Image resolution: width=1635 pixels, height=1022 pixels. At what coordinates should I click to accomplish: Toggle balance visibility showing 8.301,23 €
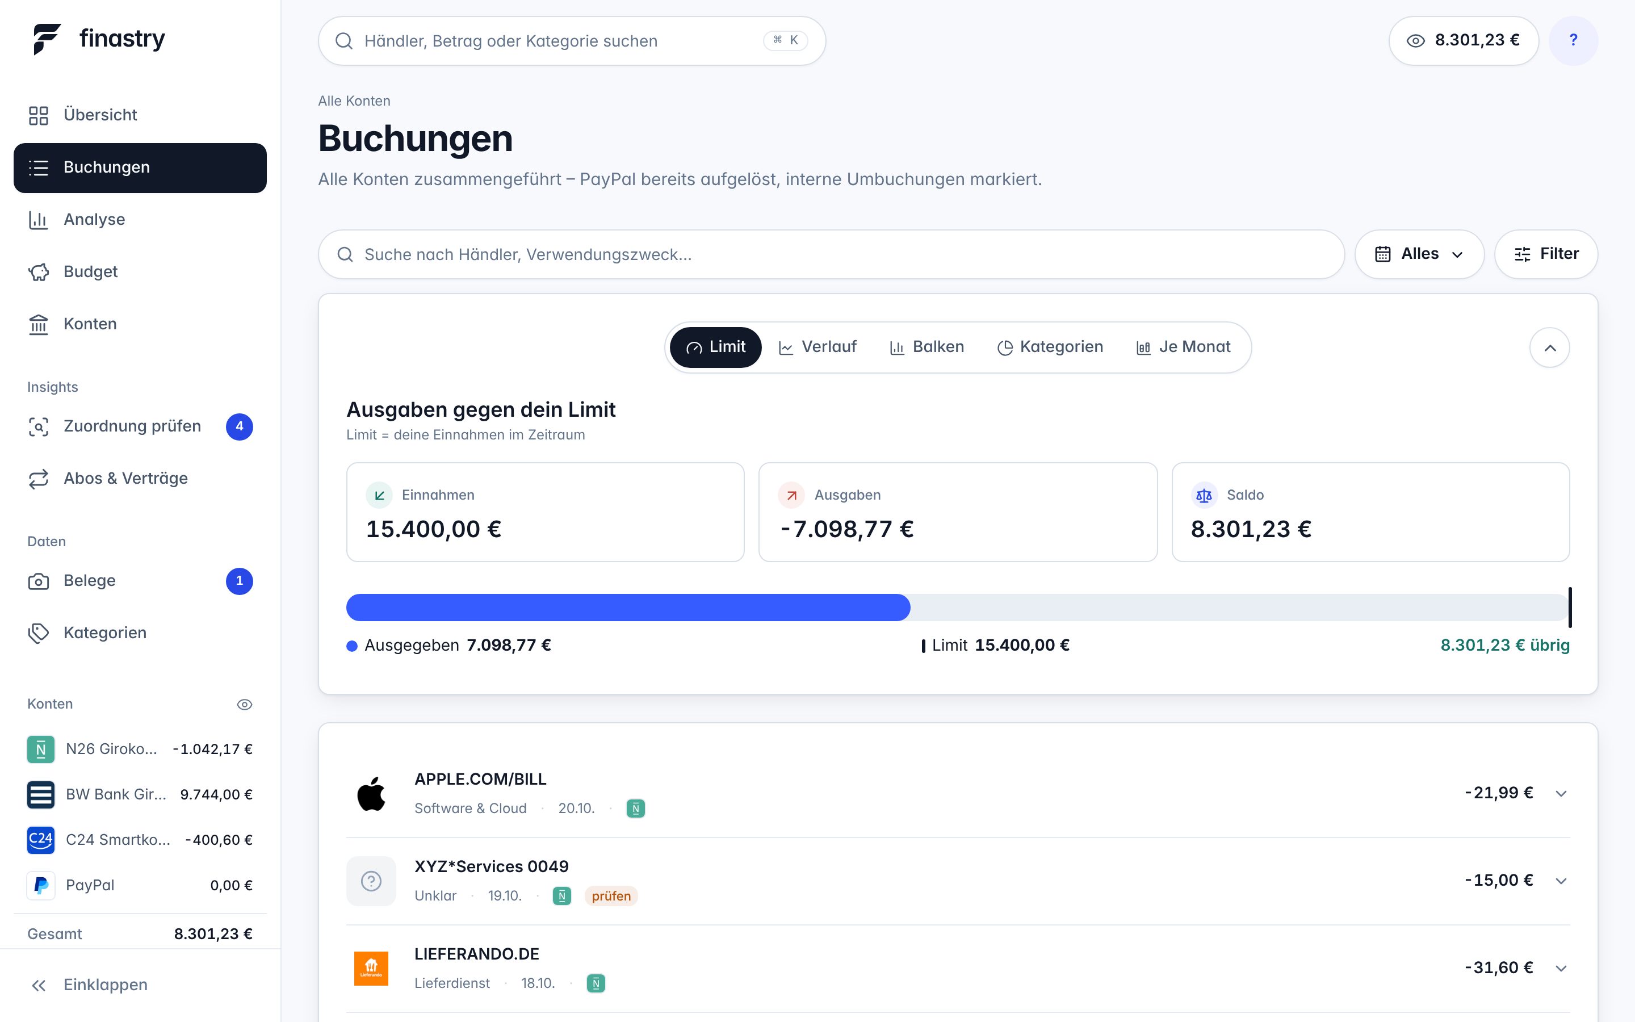coord(1464,40)
